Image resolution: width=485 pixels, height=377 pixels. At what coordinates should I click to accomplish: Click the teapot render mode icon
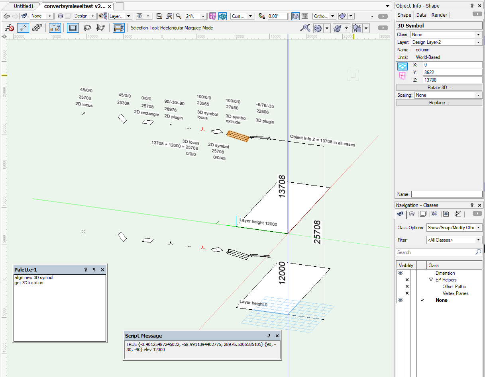(342, 16)
